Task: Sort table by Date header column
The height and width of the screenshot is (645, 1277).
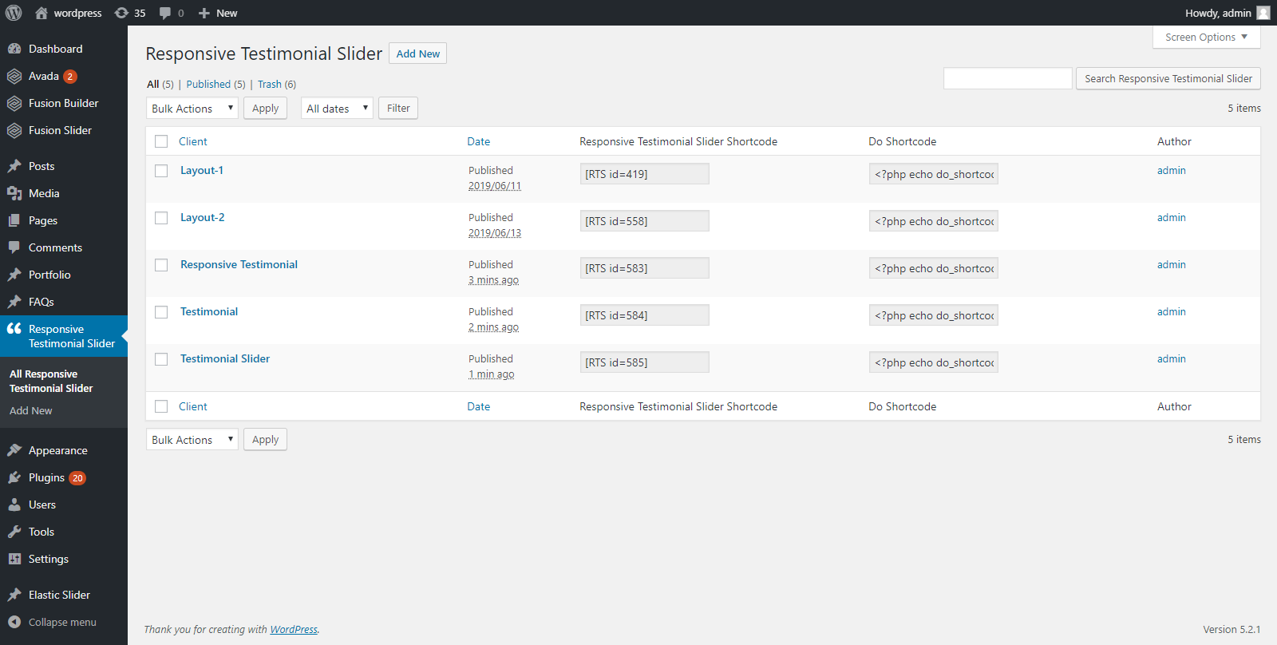Action: pyautogui.click(x=478, y=141)
